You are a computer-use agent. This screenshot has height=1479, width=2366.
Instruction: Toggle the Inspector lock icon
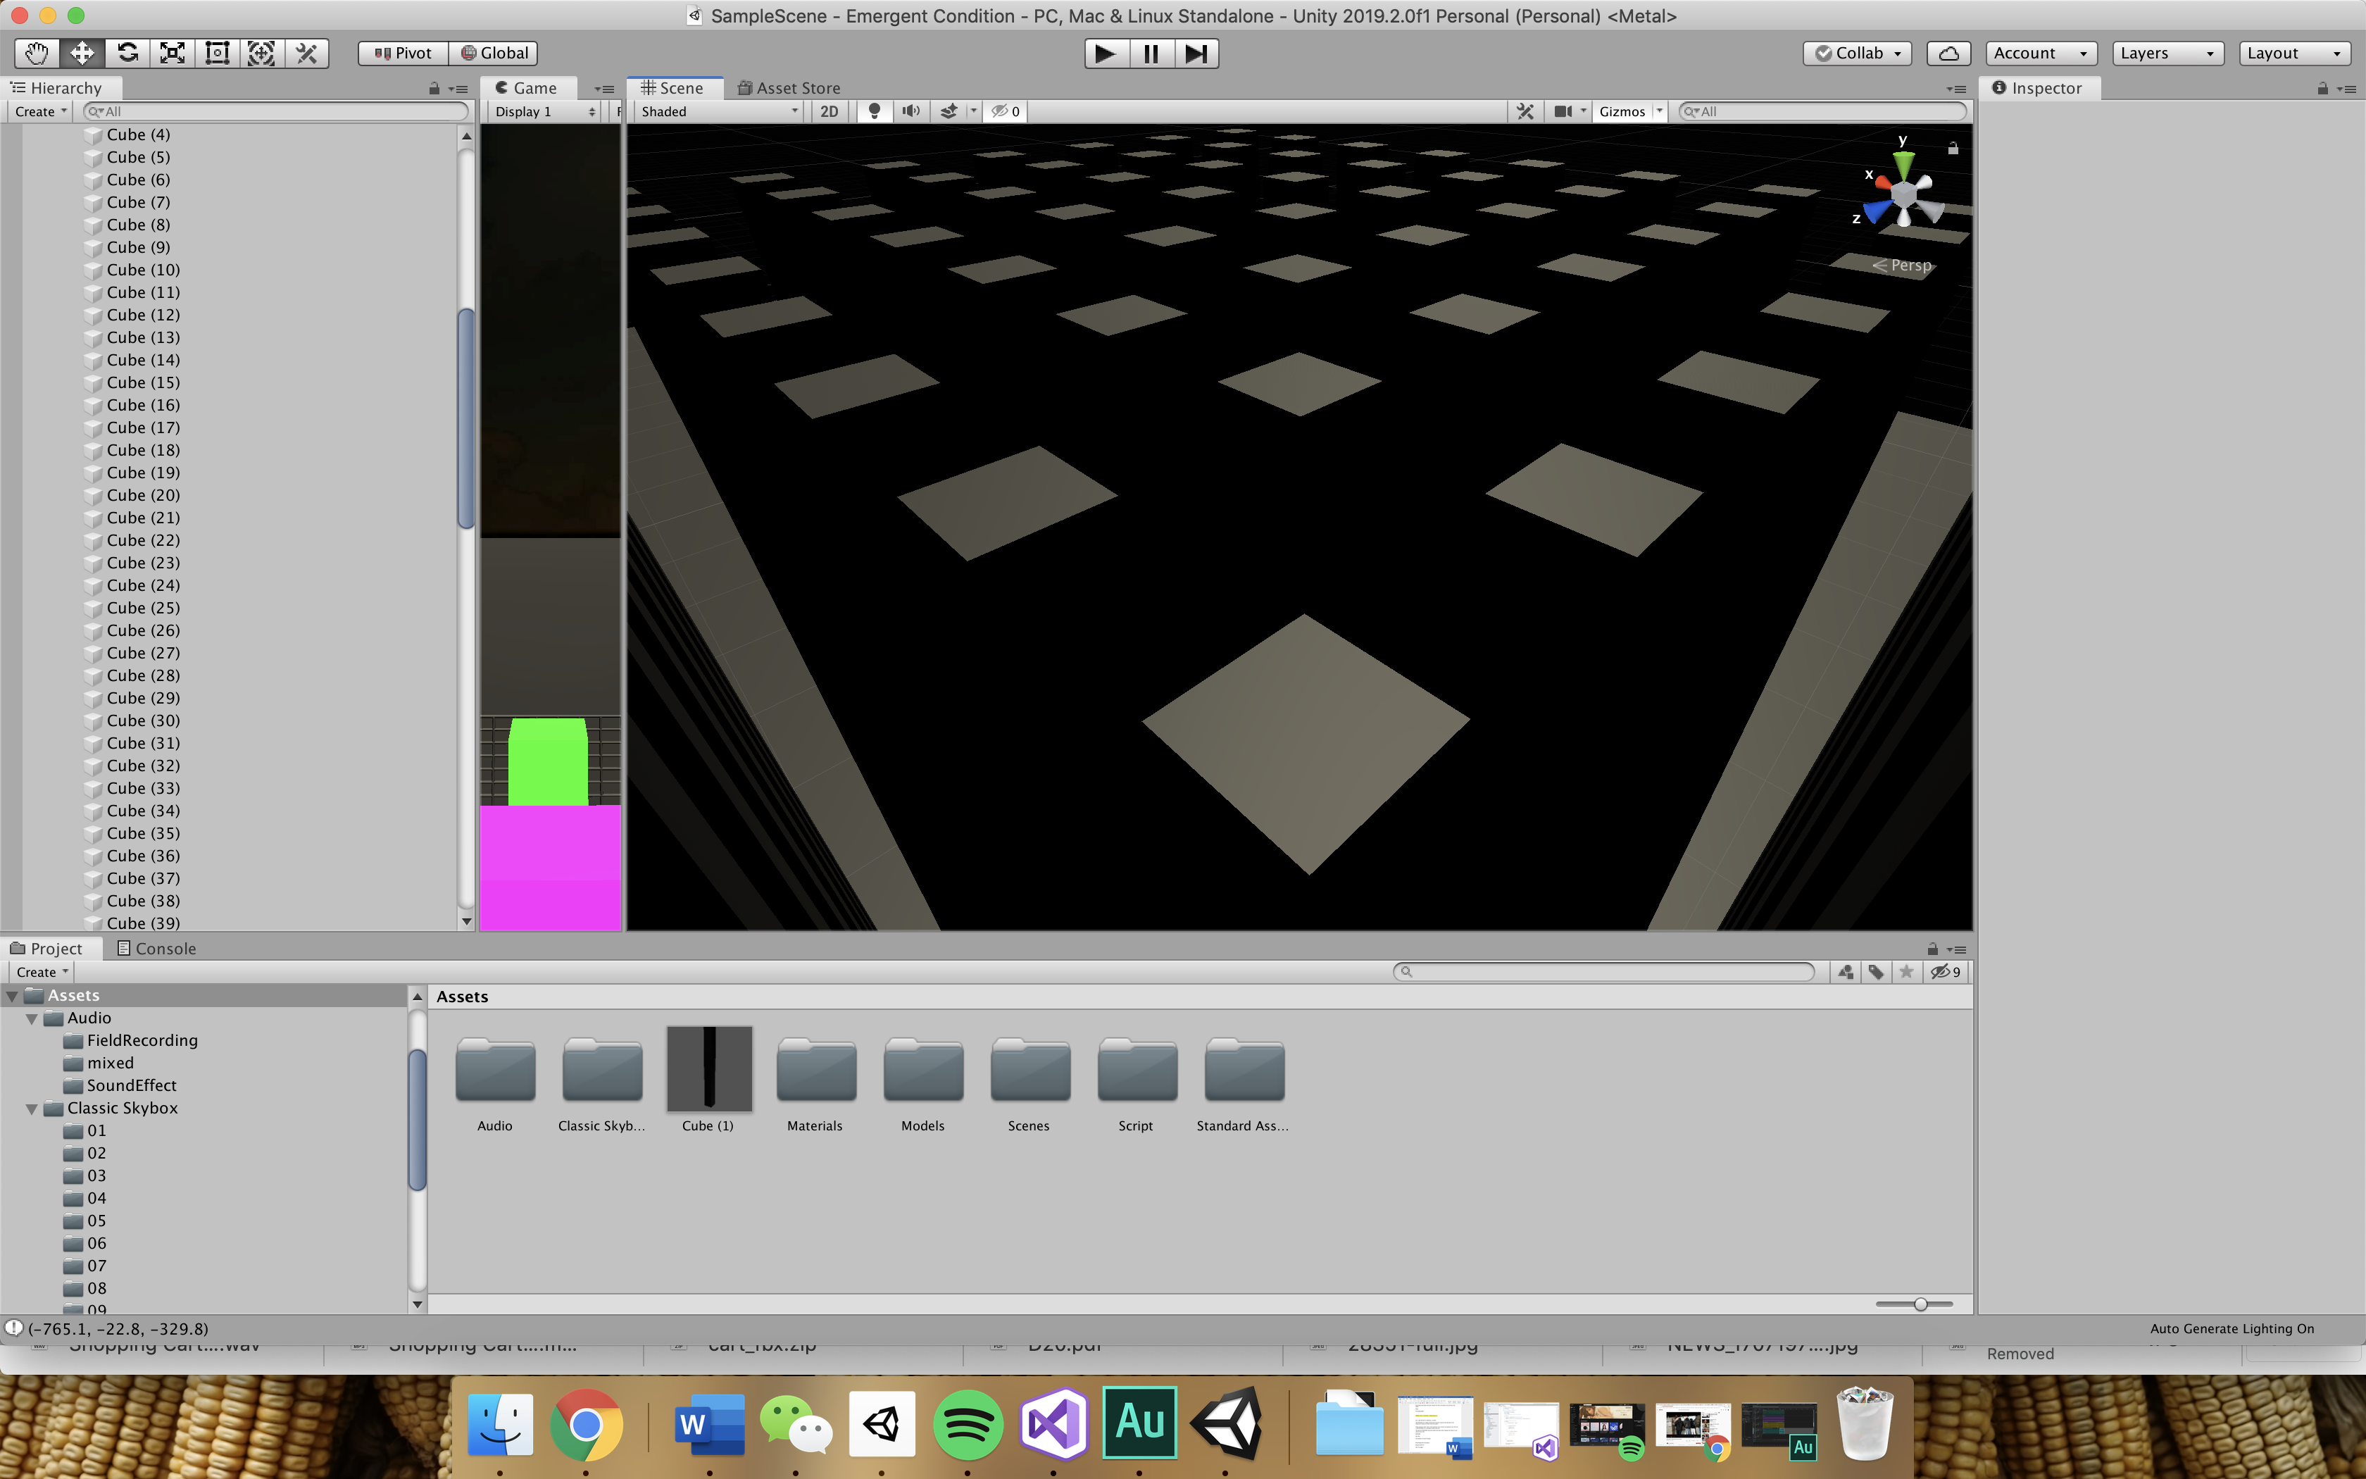2322,89
